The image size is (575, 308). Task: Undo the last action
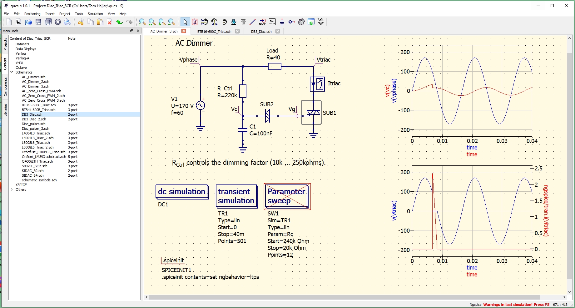[119, 22]
